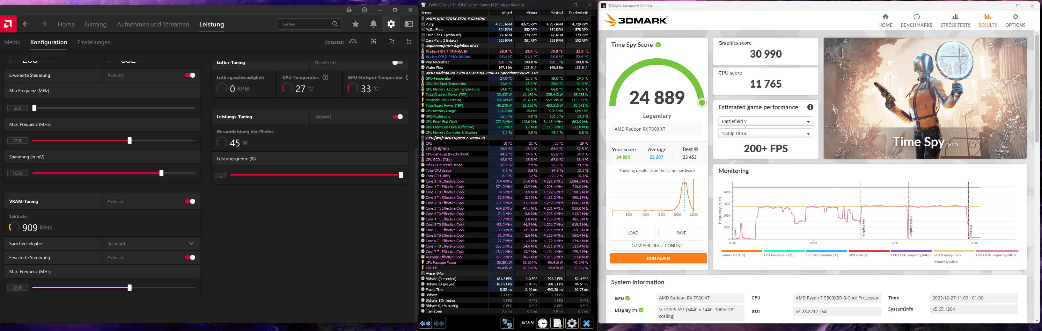
Task: Click LOAD button in 3DMark
Action: point(633,233)
